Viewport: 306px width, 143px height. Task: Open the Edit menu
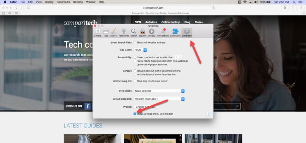coord(30,2)
